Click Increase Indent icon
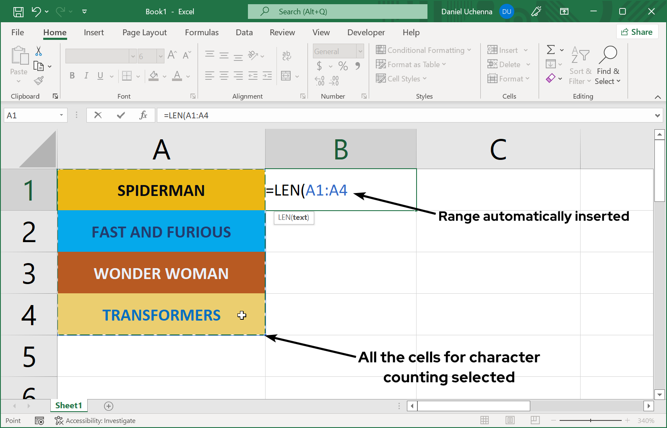The height and width of the screenshot is (428, 667). [x=267, y=76]
